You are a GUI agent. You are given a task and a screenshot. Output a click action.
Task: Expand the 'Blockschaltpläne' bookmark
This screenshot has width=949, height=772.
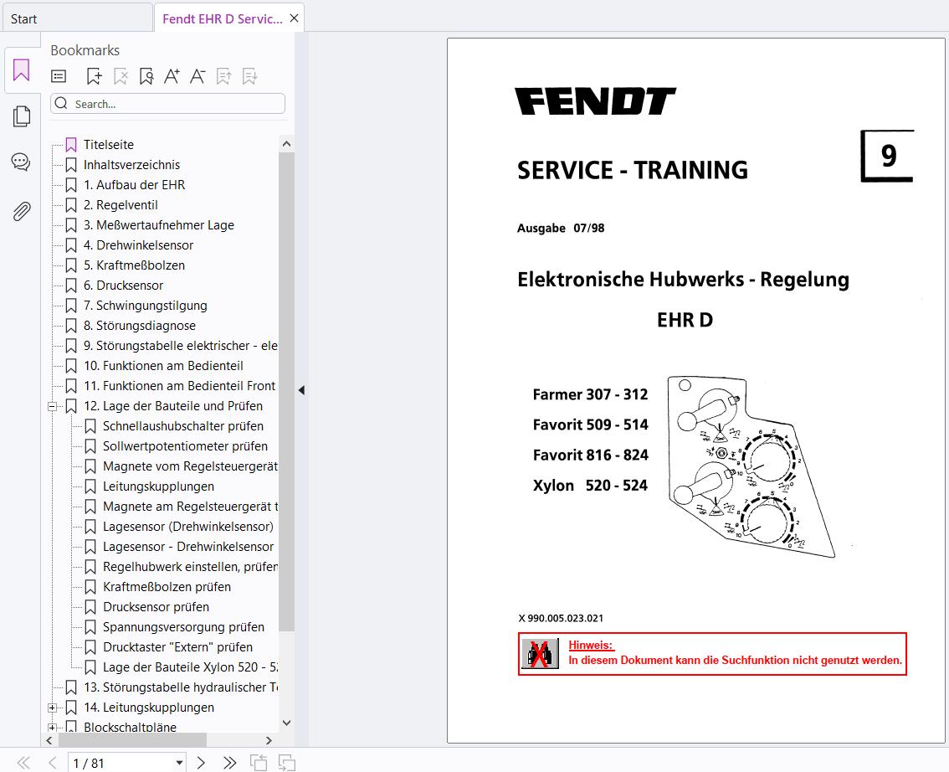[x=52, y=727]
